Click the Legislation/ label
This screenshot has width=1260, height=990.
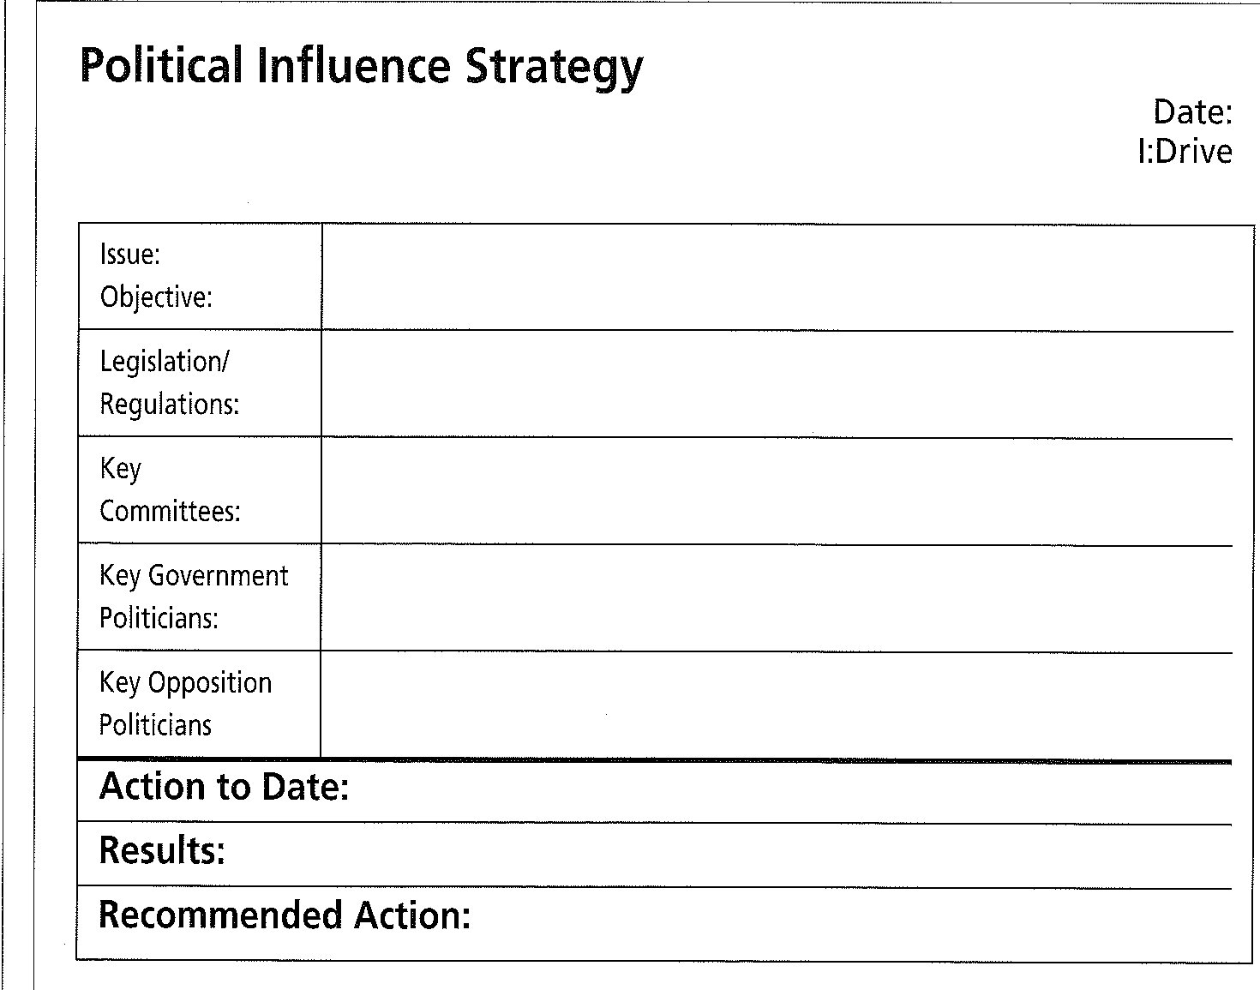tap(165, 363)
